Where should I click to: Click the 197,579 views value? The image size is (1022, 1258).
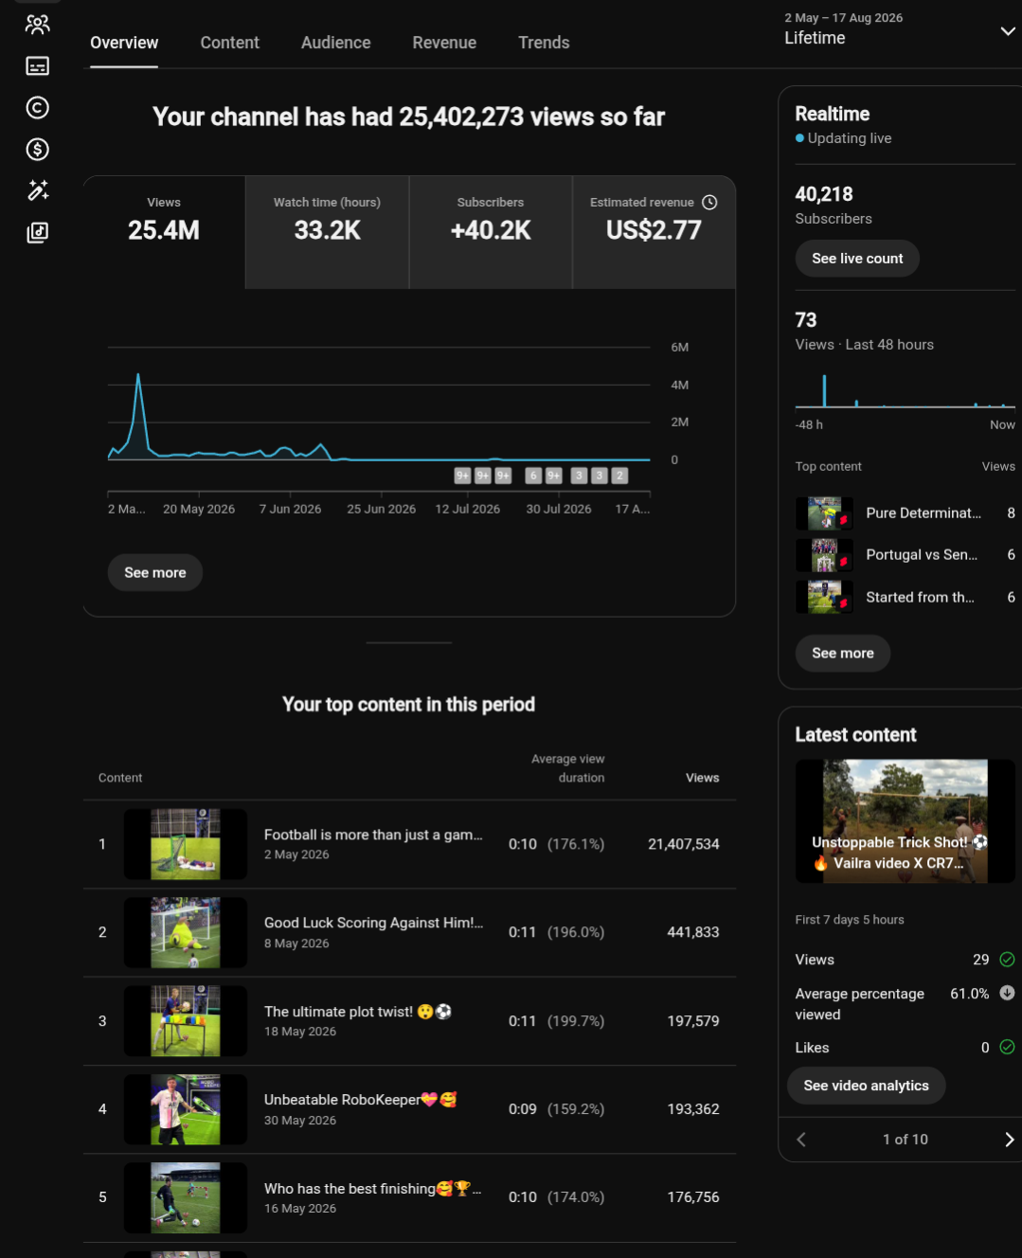693,1021
